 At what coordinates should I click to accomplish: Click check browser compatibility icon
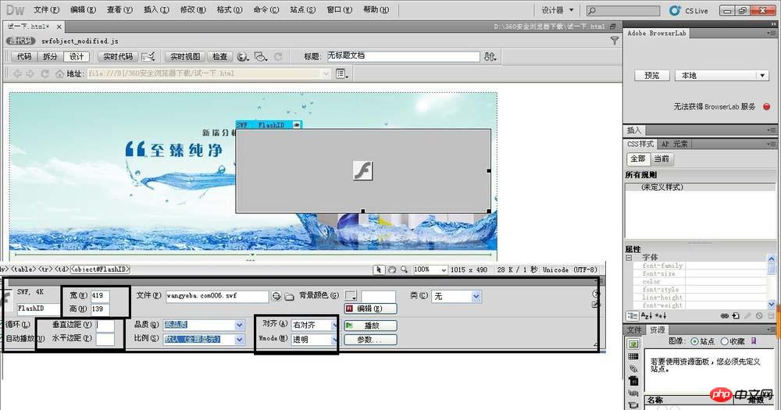(148, 57)
